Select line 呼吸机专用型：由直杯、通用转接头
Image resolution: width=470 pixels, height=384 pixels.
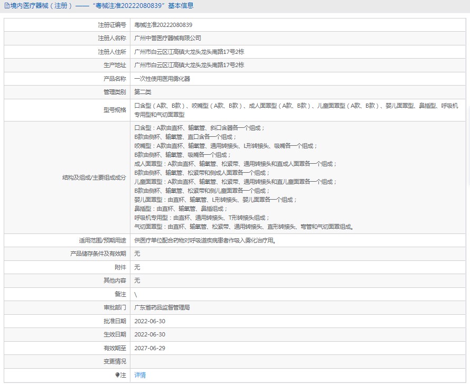pyautogui.click(x=202, y=218)
